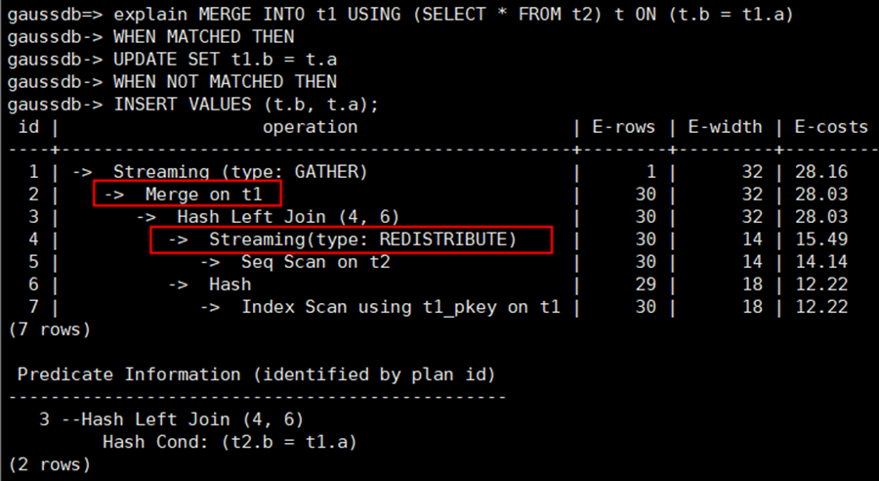Viewport: 879px width, 481px height.
Task: Click the E-costs value 15.49
Action: 820,239
